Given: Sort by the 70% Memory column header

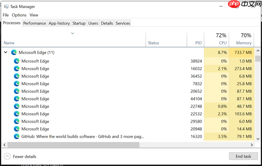Looking at the screenshot, I should (x=241, y=40).
